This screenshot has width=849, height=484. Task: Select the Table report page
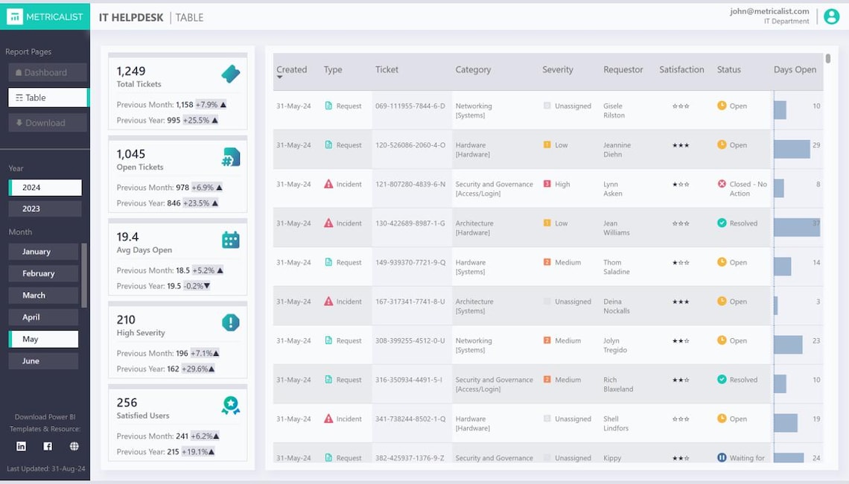click(47, 97)
